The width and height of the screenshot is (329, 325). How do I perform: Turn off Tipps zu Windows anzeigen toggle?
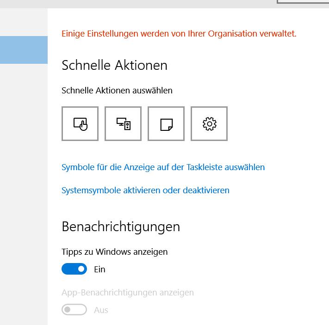tap(74, 269)
